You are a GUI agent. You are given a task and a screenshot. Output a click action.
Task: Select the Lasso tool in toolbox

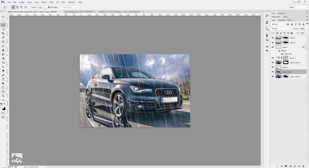click(3, 25)
